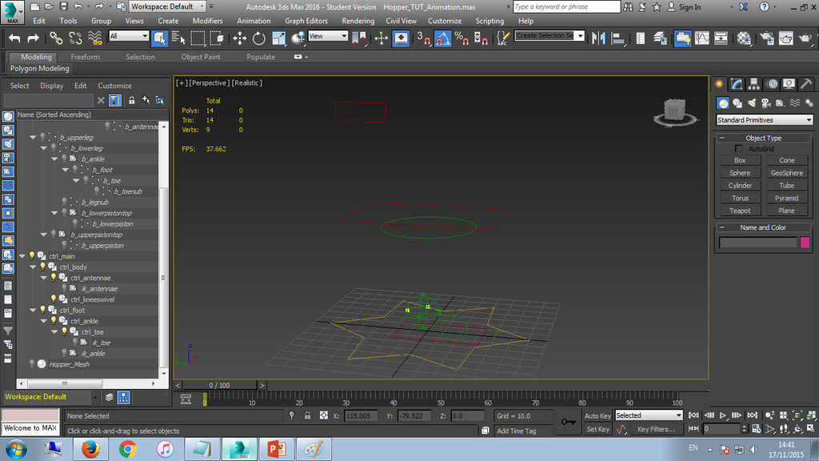Click the Redo arrow in main toolbar

33,38
